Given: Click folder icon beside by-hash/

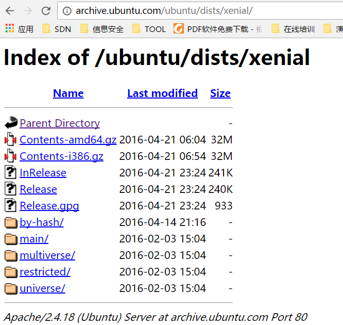Looking at the screenshot, I should pyautogui.click(x=11, y=223).
